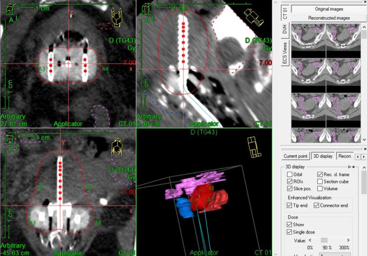Click the green orientation cube in the sagittal view
The image size is (368, 256).
click(147, 10)
